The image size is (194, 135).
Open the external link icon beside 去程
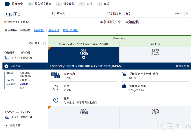pos(19,14)
